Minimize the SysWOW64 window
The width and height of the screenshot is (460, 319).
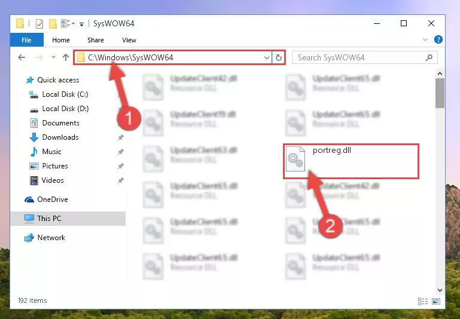click(x=377, y=23)
